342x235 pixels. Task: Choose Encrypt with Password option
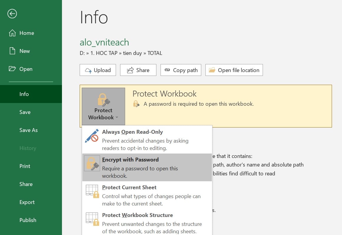point(147,167)
